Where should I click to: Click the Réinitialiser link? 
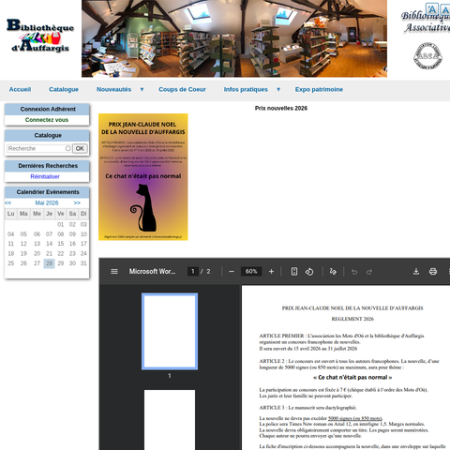pos(45,176)
